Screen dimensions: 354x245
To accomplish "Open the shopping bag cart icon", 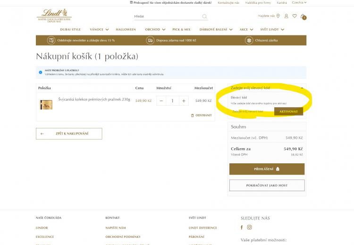I will (x=303, y=17).
